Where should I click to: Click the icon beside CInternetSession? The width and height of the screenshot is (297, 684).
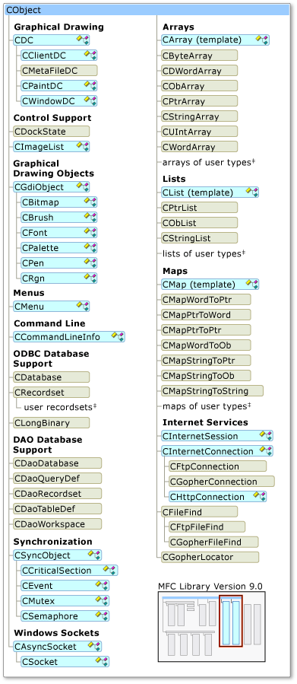click(266, 436)
